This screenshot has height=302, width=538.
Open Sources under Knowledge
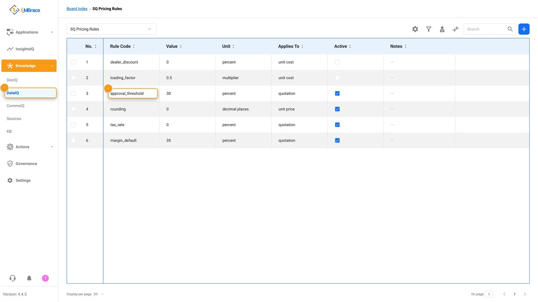[x=14, y=119]
